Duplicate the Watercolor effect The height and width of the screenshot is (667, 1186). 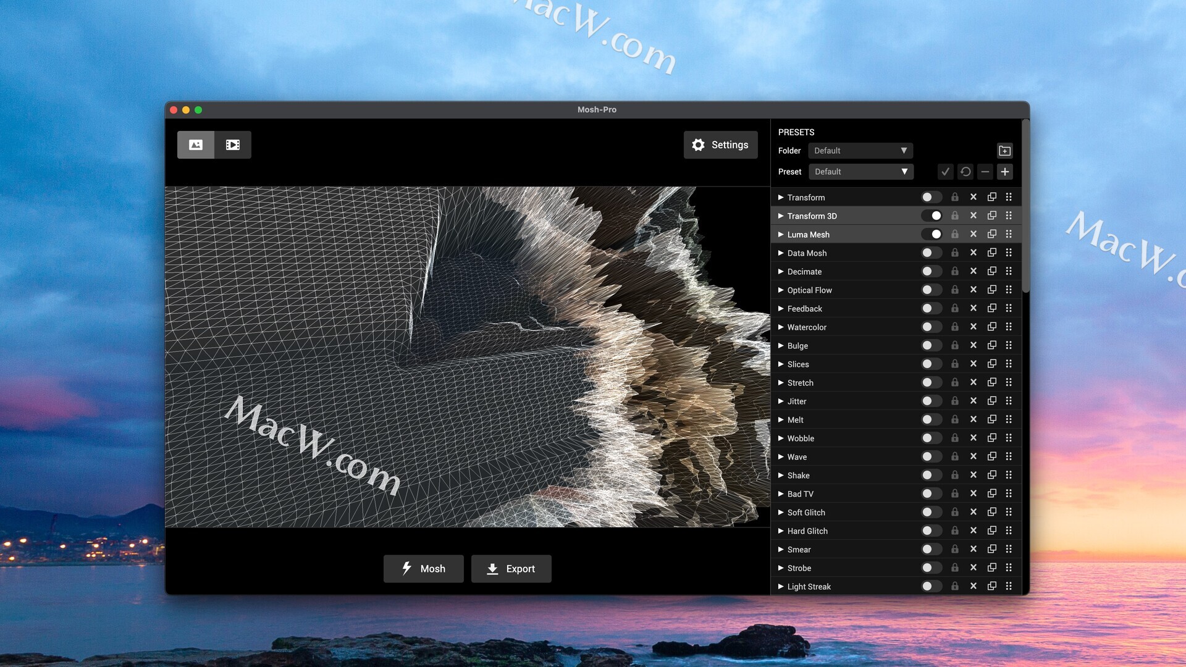[991, 327]
